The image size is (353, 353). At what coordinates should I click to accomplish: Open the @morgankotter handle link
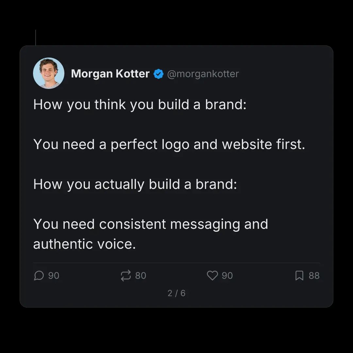[203, 74]
